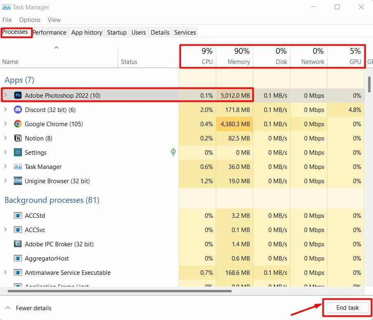Screen dimensions: 373x320
Task: Click the Unigine Browser icon
Action: click(18, 181)
